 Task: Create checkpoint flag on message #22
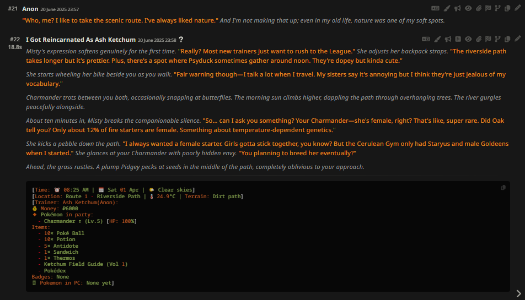click(488, 39)
